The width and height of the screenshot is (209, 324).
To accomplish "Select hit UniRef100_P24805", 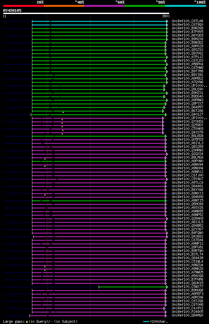I will tap(187, 312).
